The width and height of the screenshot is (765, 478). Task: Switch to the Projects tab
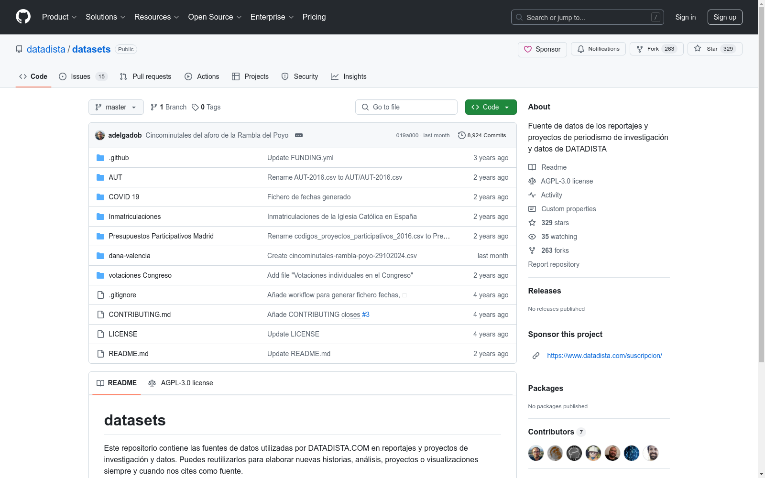[x=250, y=76]
